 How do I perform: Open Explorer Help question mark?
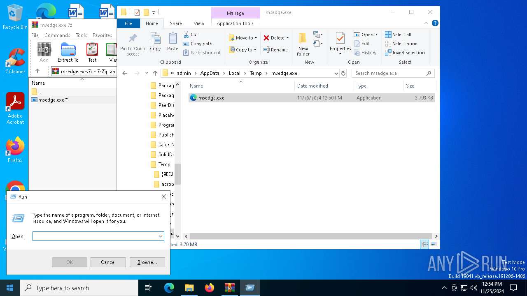[x=435, y=23]
